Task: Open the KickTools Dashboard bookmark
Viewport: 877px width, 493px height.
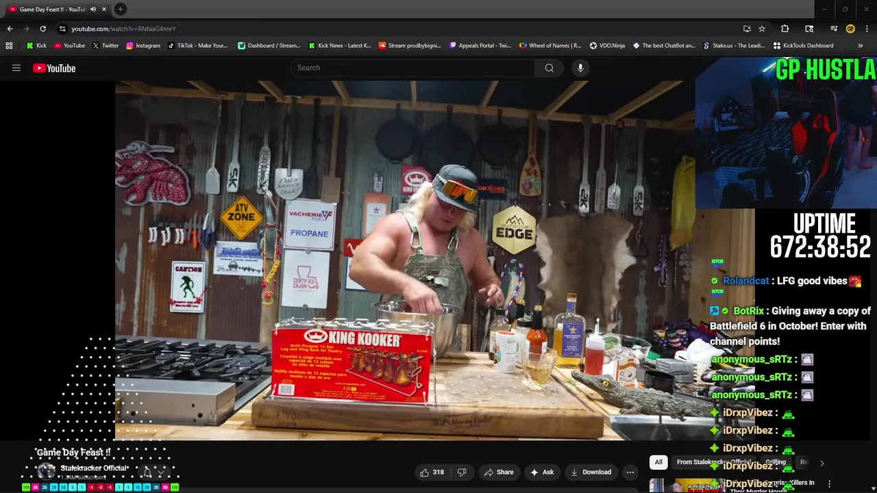Action: pos(804,46)
